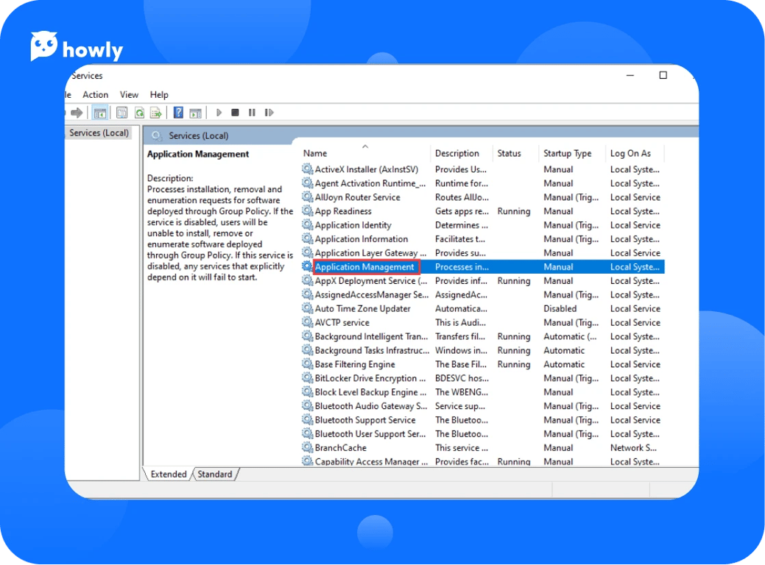Open the Action menu
Viewport: 765px width, 565px height.
95,95
